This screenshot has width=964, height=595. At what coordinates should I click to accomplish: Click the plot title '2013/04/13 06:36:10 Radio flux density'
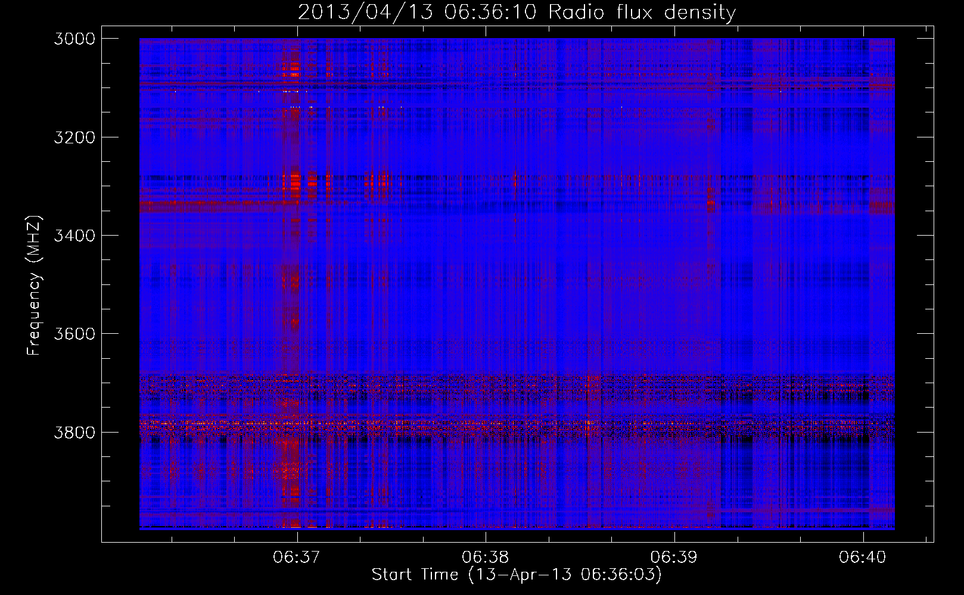point(517,12)
